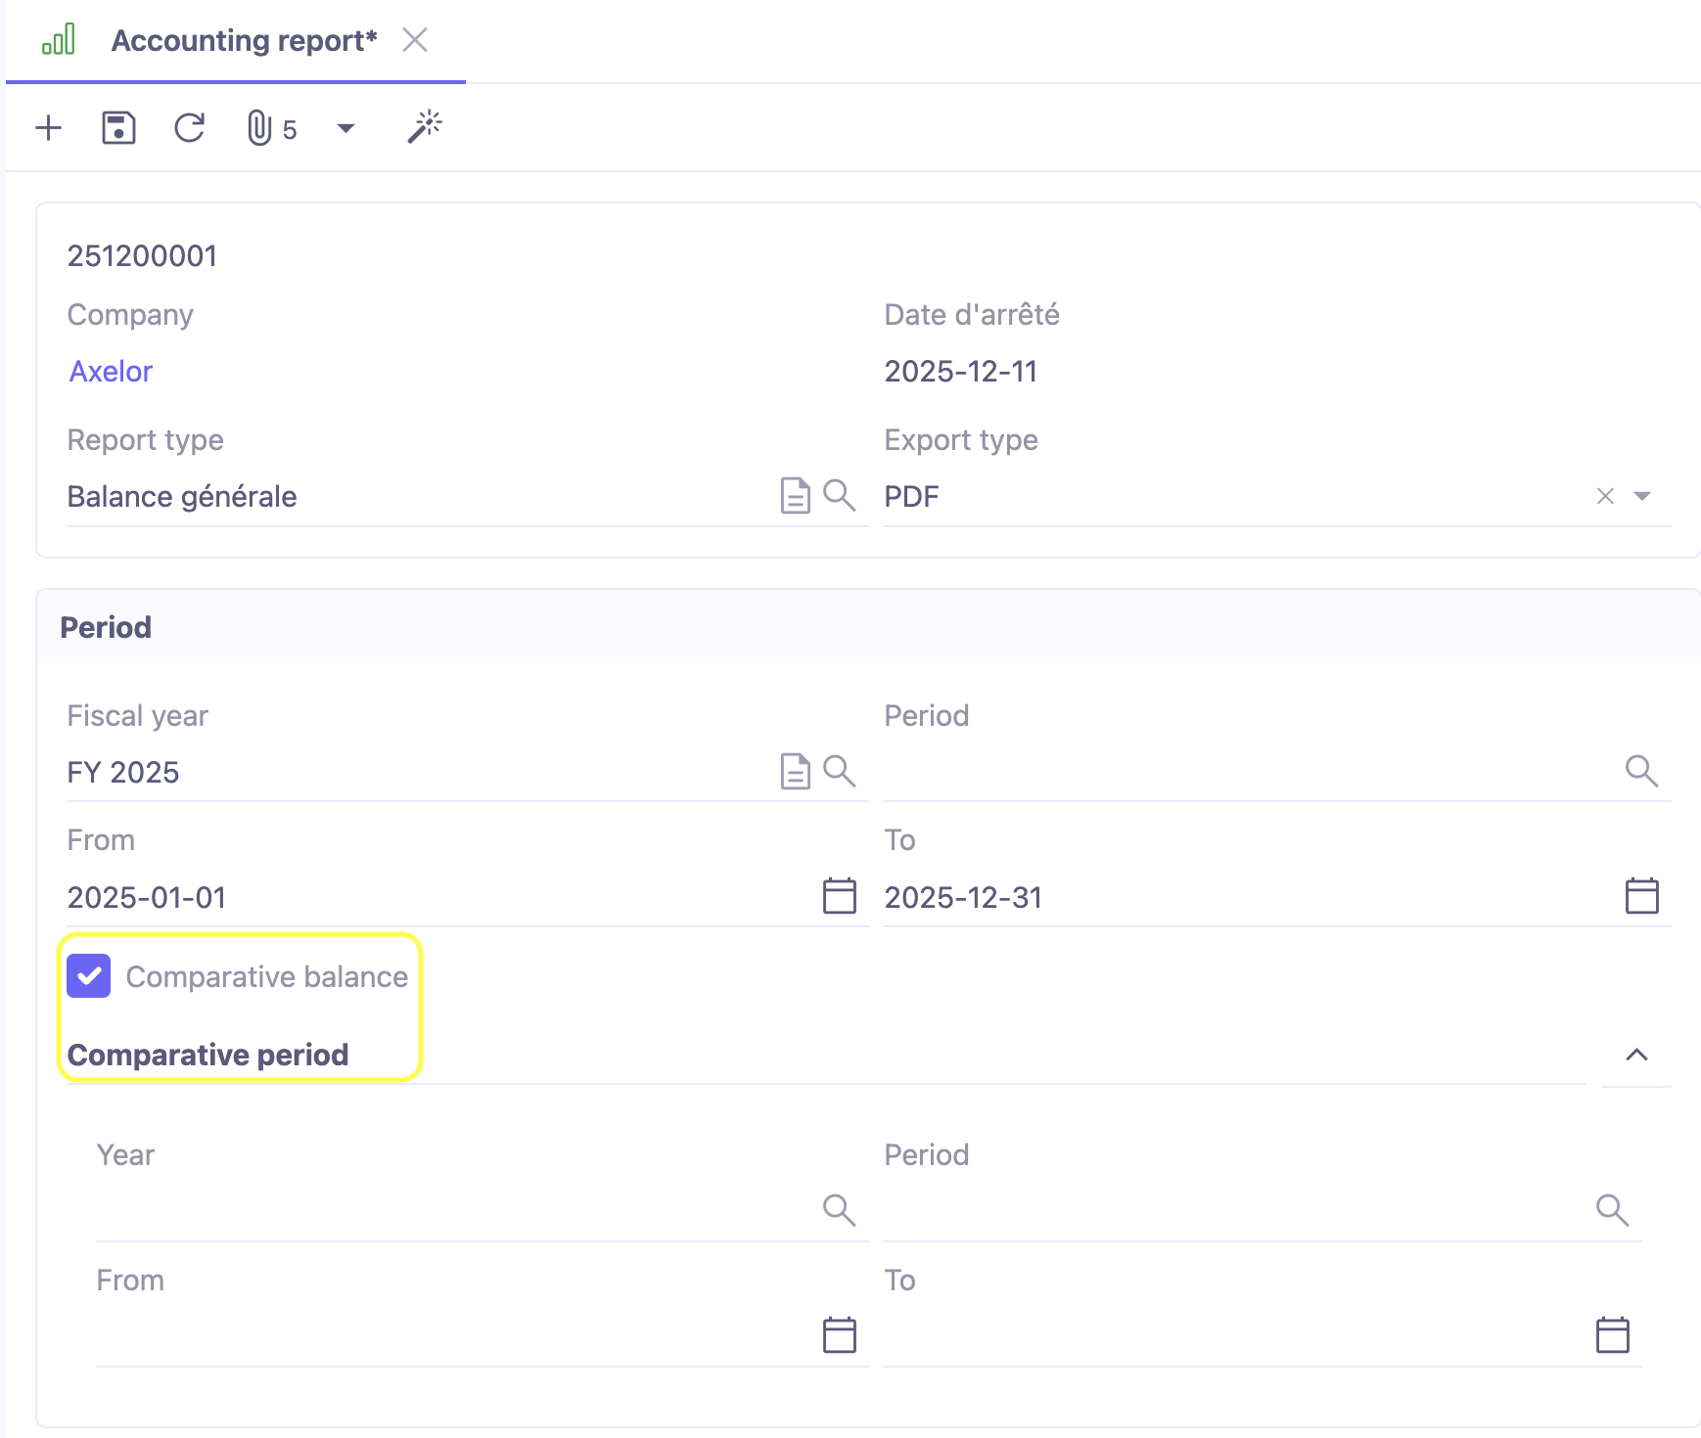Open calendar for comparative From date
1701x1438 pixels.
coord(840,1335)
